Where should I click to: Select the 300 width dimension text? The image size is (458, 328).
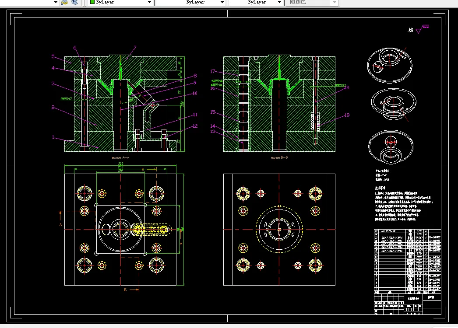(120, 164)
